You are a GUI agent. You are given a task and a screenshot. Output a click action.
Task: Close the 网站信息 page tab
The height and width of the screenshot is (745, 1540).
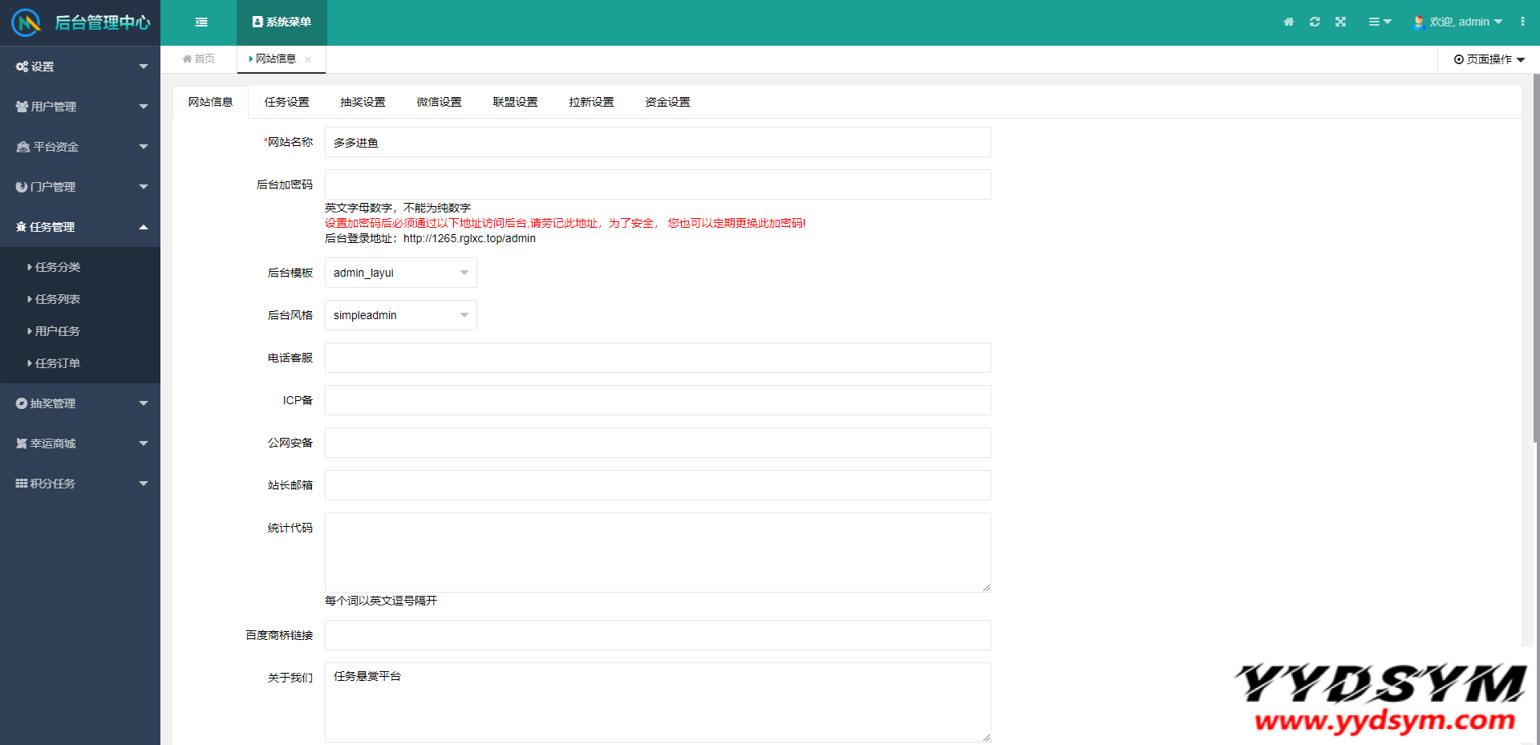(308, 59)
